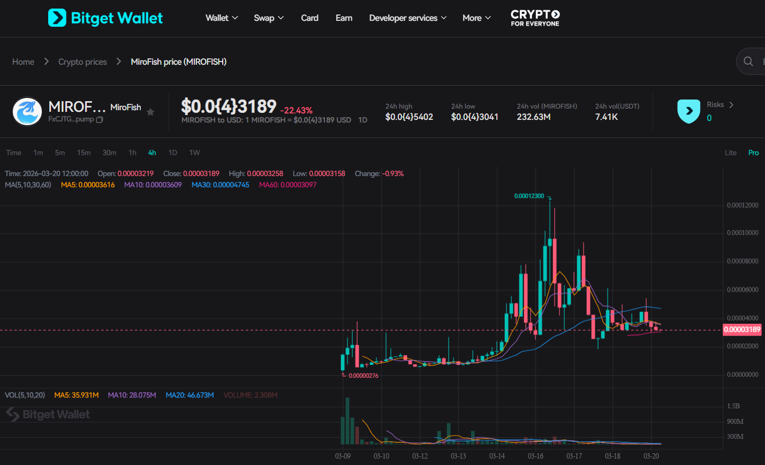Go to Crypto prices breadcrumb
The image size is (765, 465).
82,62
